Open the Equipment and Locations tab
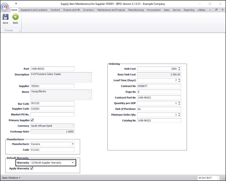The height and width of the screenshot is (181, 226). (34, 10)
